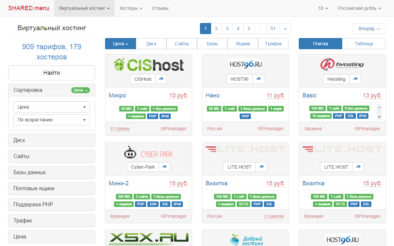Open the page-size 18 dropdown

(323, 8)
